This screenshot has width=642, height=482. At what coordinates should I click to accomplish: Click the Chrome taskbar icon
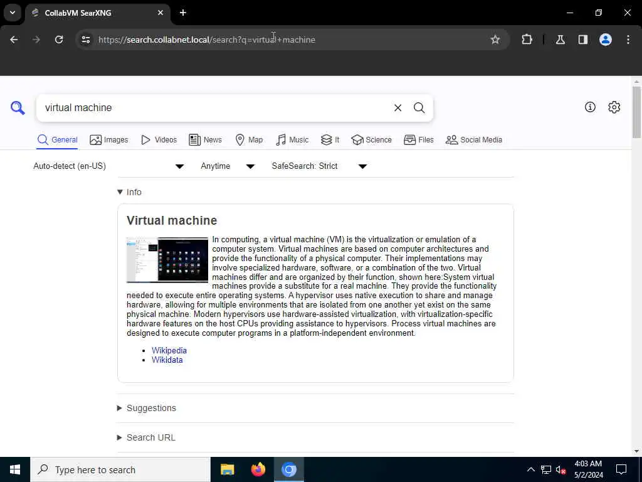coord(288,469)
